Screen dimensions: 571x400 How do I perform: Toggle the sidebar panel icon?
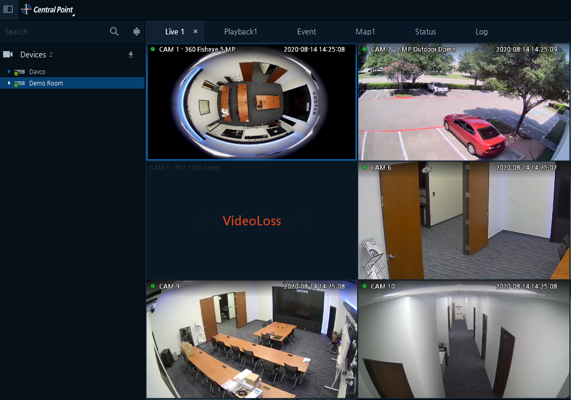click(x=8, y=9)
